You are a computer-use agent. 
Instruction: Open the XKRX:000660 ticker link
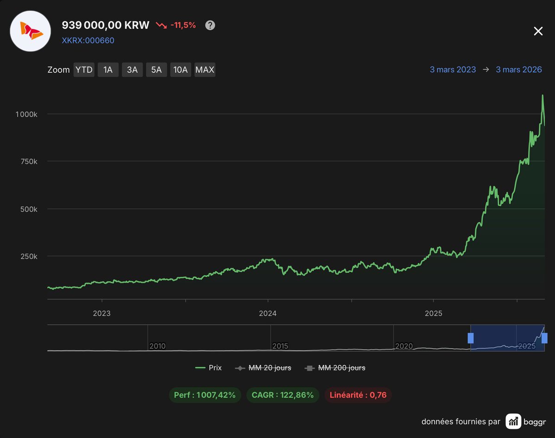click(87, 41)
